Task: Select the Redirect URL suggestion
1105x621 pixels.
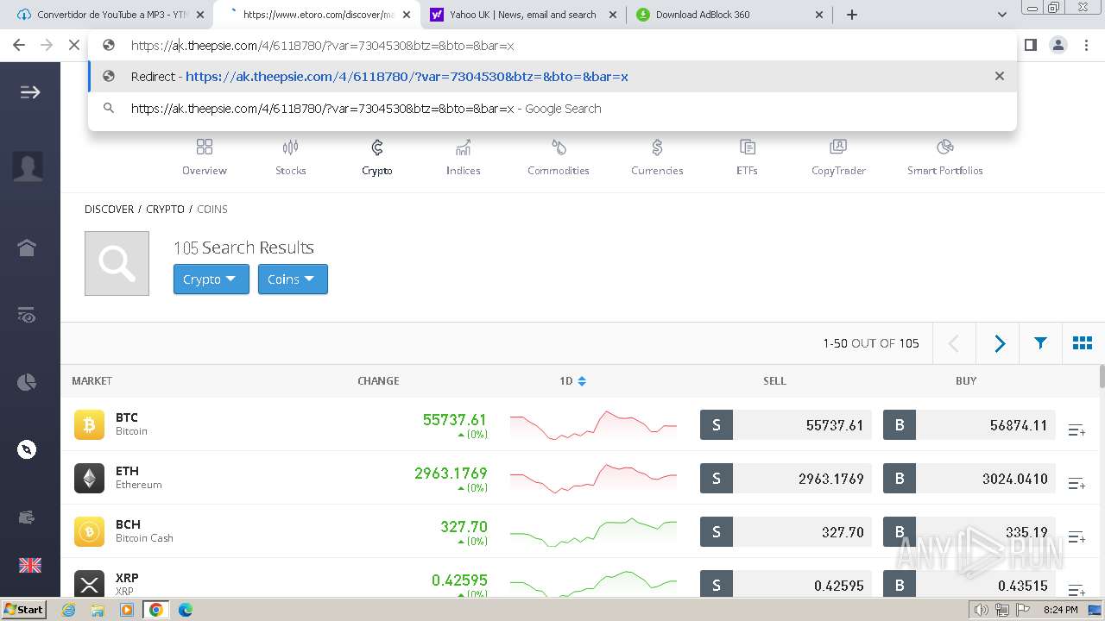Action: (552, 77)
